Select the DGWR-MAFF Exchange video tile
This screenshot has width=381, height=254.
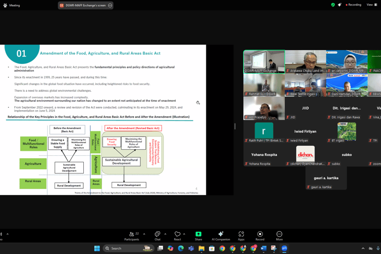264,62
